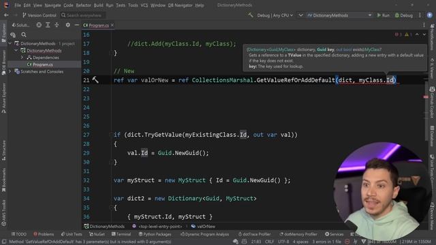Open Solution explorer settings gear
Viewport: 436px width, 245px height.
68,25
